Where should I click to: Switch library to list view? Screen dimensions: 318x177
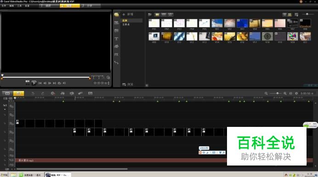tap(284, 15)
